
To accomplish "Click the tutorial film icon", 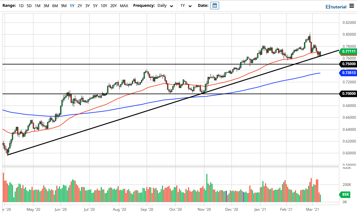I will pos(328,7).
